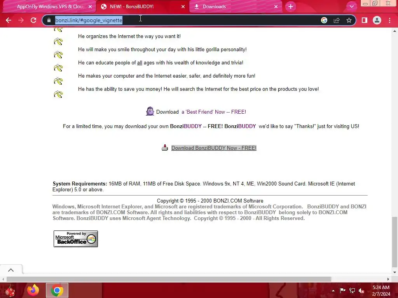Viewport: 398px width, 298px height.
Task: Click 'Copyright © 1995 - 2000 BONZI.COM Software'
Action: (210, 201)
